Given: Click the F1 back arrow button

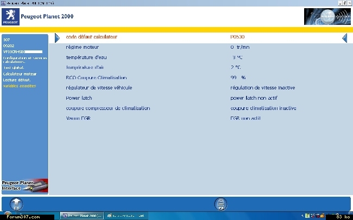Looking at the screenshot, I should click(x=16, y=204).
